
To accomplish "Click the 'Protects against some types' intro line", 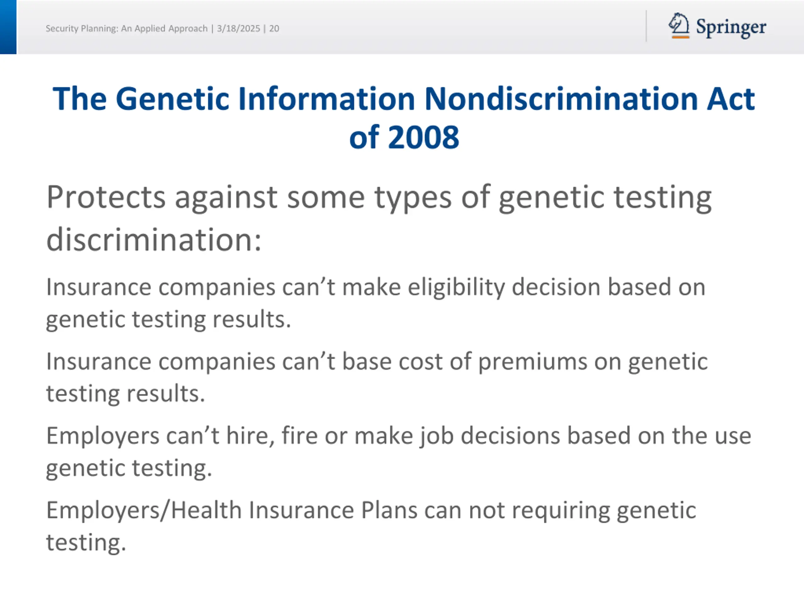I will (379, 197).
